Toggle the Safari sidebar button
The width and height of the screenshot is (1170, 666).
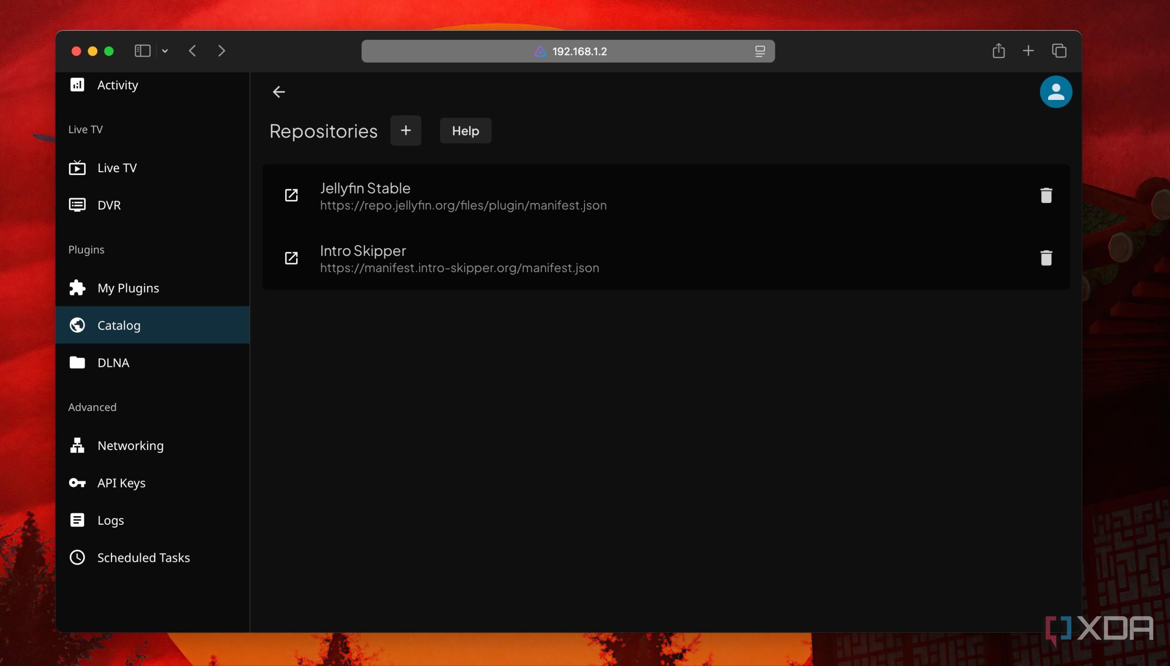coord(142,50)
